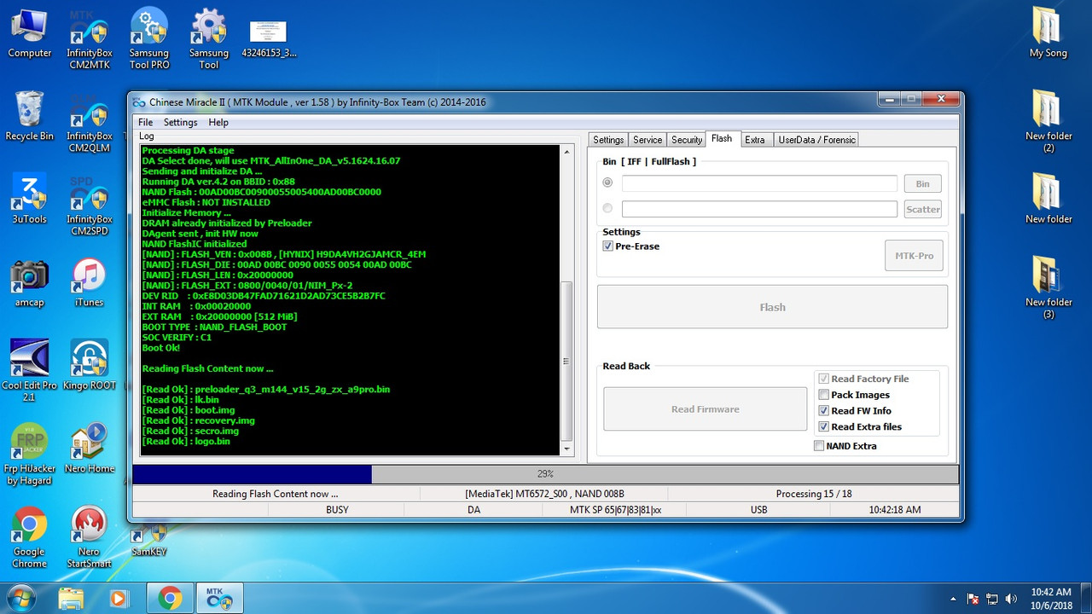Viewport: 1092px width, 614px height.
Task: Open Cool Edit Pro 2.1 shortcut
Action: (x=30, y=371)
